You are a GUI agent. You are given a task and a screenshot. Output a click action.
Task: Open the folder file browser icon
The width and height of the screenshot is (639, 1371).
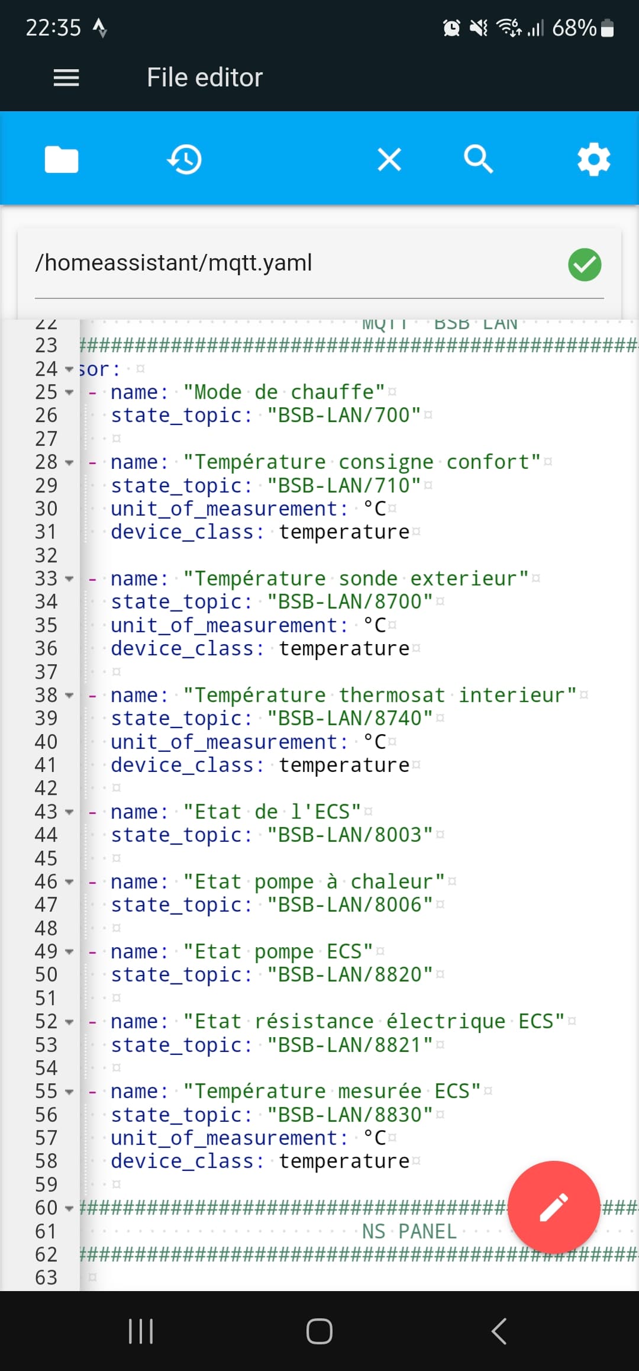coord(62,159)
